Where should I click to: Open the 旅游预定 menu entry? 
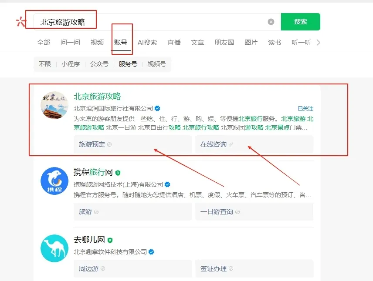[132, 144]
